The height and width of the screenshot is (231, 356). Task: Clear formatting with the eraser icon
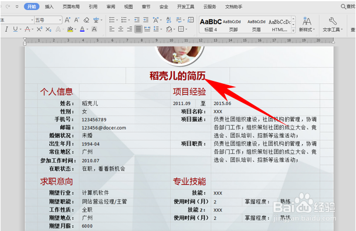coord(86,20)
